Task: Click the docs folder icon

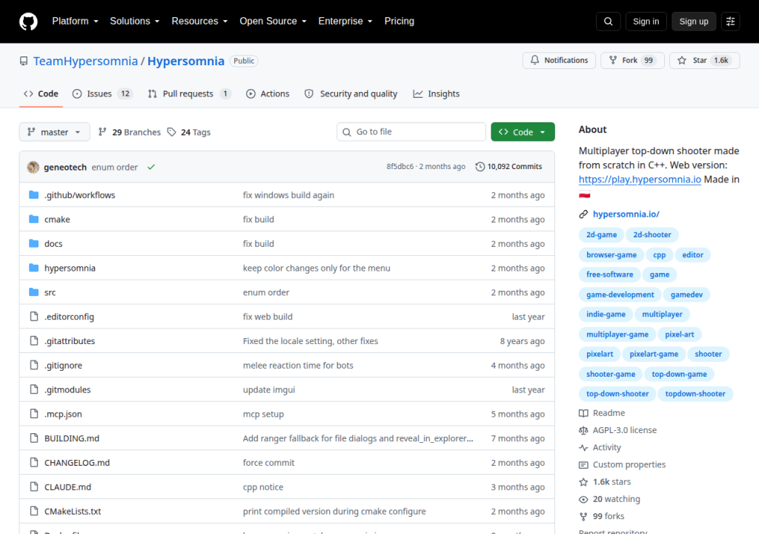Action: (x=33, y=243)
